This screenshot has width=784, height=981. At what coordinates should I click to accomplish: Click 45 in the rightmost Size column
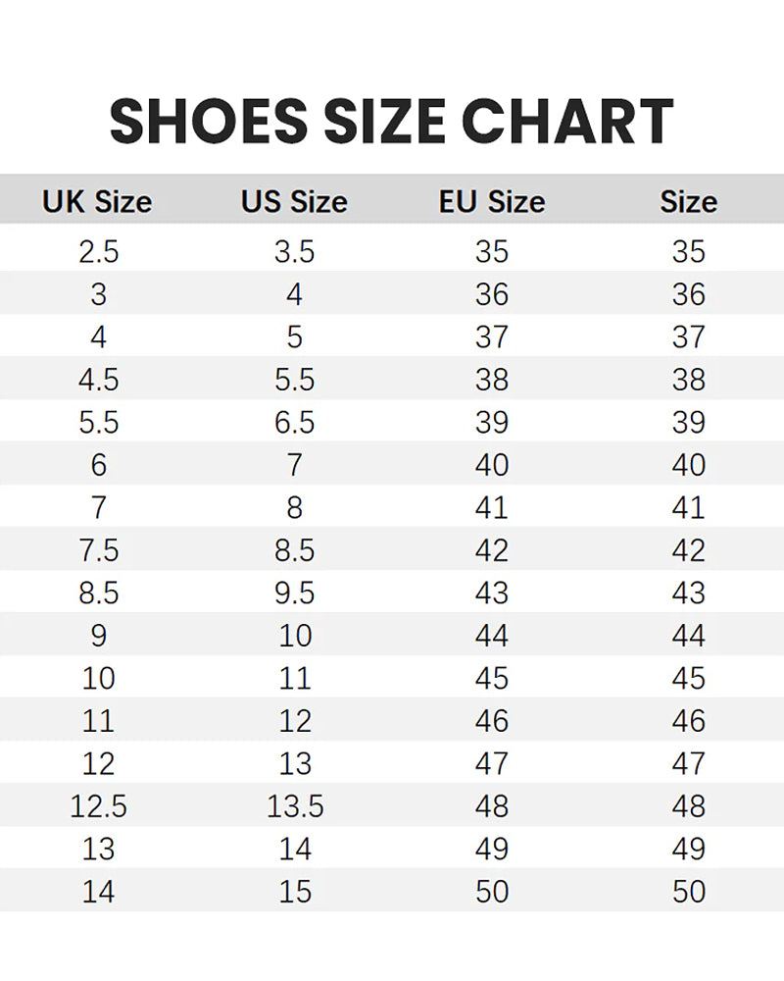coord(689,678)
